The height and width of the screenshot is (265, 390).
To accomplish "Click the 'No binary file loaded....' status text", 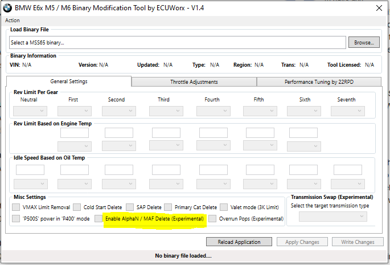I will [183, 256].
